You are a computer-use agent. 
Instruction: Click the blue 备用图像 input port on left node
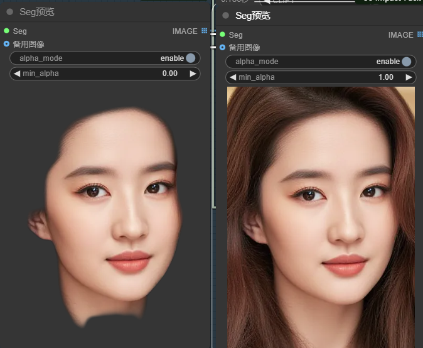pyautogui.click(x=7, y=44)
